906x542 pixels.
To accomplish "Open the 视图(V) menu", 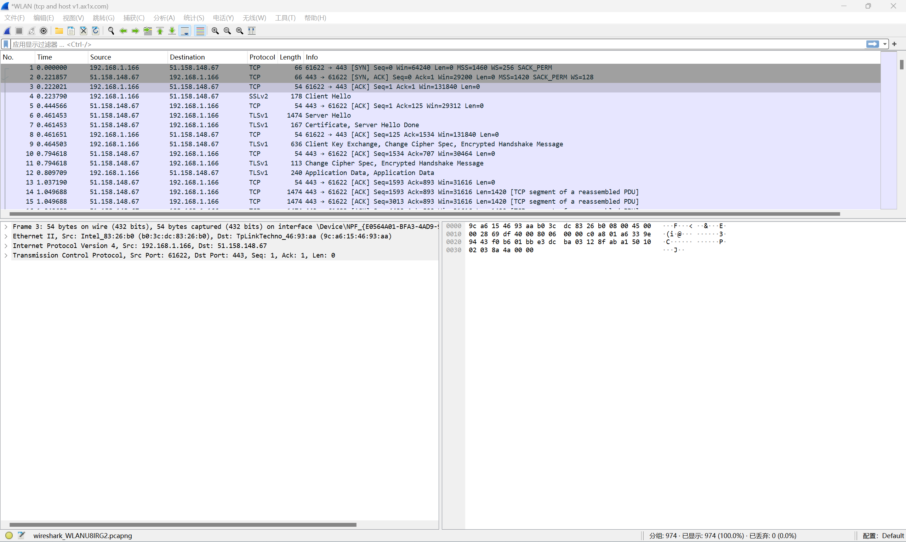I will point(73,18).
